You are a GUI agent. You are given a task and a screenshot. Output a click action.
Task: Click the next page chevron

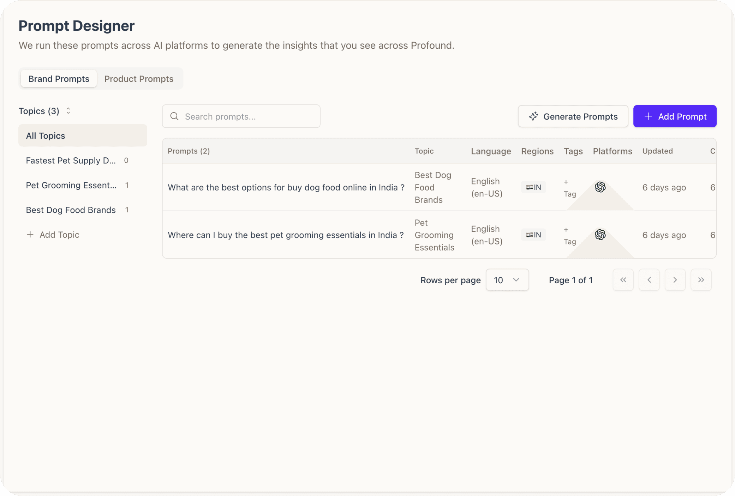675,280
